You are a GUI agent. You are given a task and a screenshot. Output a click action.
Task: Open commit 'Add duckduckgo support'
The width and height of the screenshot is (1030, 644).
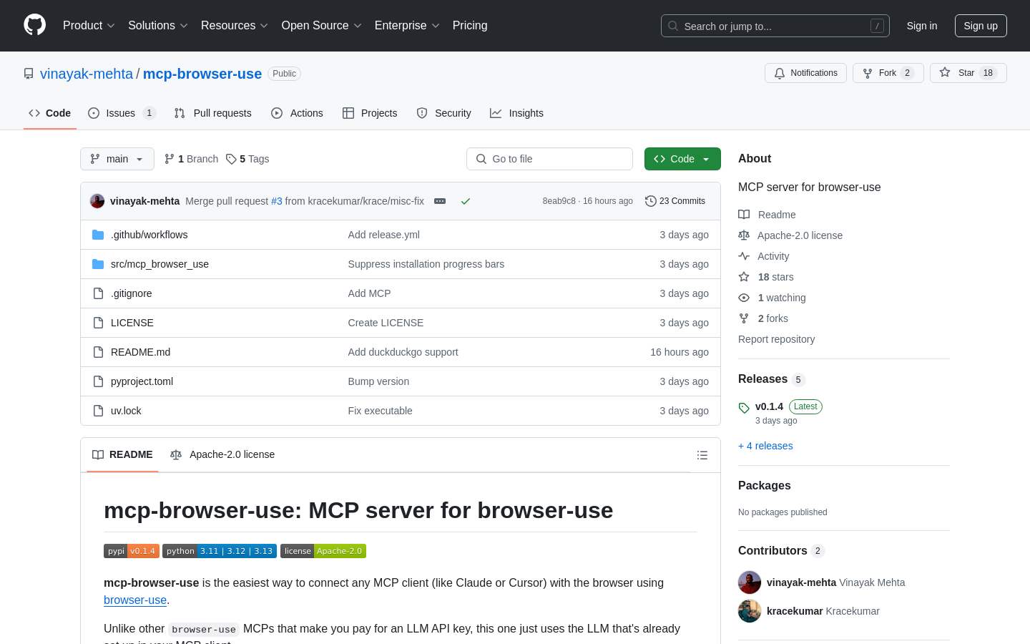pos(403,352)
